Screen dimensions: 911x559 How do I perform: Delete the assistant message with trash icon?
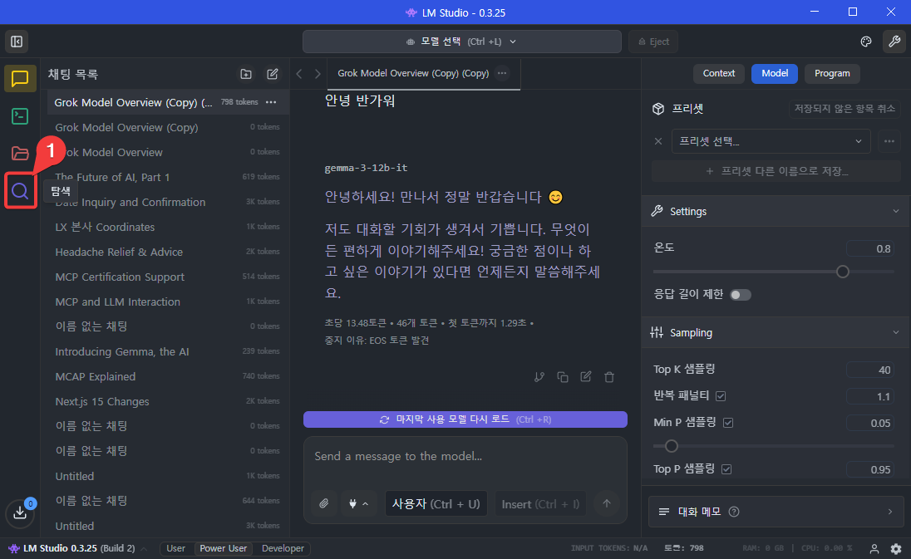pyautogui.click(x=608, y=376)
